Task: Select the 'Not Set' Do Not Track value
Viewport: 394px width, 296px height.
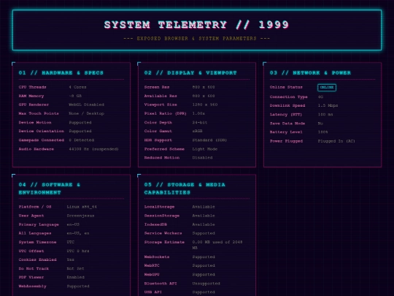Action: pos(75,268)
